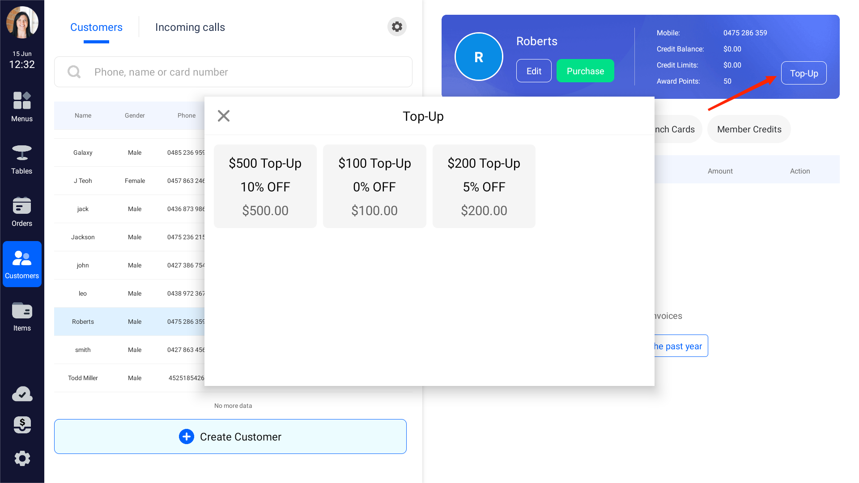
Task: Click the Action column header
Action: [800, 171]
